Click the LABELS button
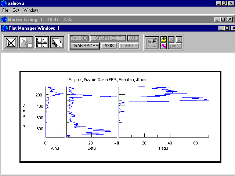The width and height of the screenshot is (235, 176). pyautogui.click(x=129, y=46)
